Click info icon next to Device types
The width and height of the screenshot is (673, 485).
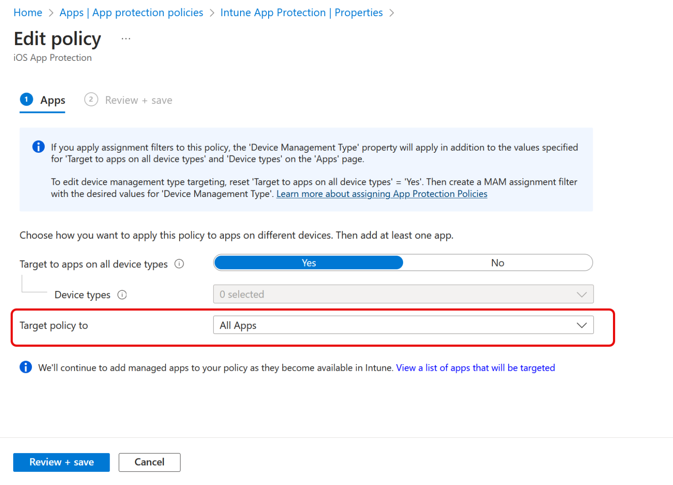[x=122, y=295]
